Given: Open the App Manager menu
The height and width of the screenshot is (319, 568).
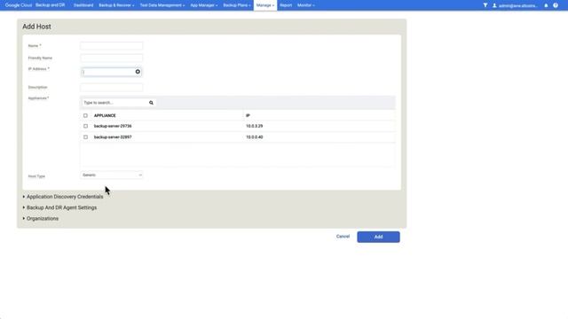Looking at the screenshot, I should tap(203, 5).
